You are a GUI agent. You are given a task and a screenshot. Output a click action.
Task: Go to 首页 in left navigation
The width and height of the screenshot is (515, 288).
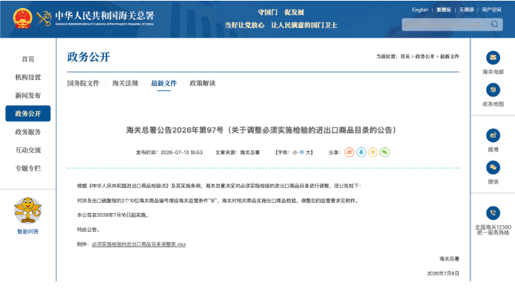coord(28,59)
